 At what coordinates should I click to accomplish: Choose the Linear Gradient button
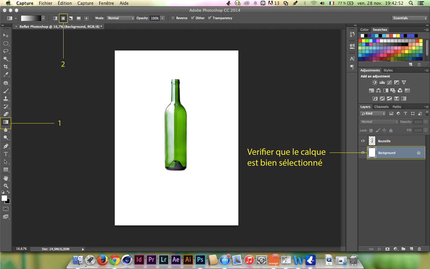[55, 18]
